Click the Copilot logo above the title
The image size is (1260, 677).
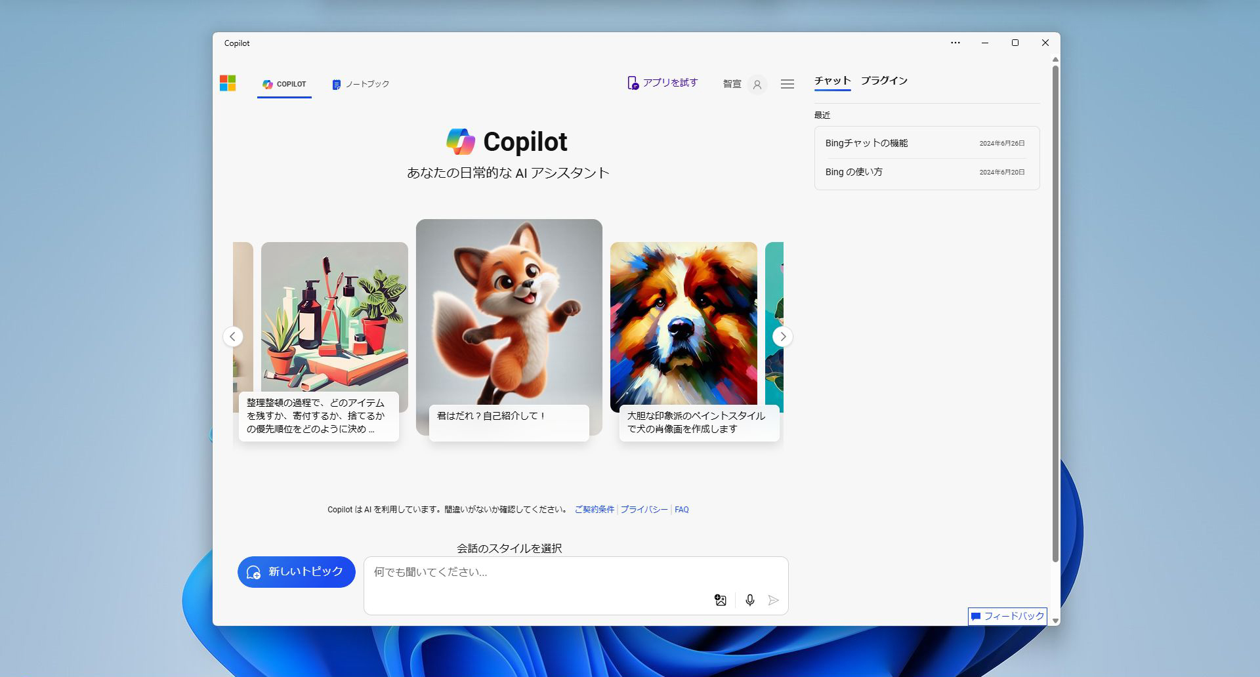[x=459, y=140]
